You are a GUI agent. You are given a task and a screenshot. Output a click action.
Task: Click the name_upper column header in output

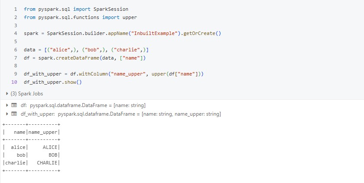[43, 133]
